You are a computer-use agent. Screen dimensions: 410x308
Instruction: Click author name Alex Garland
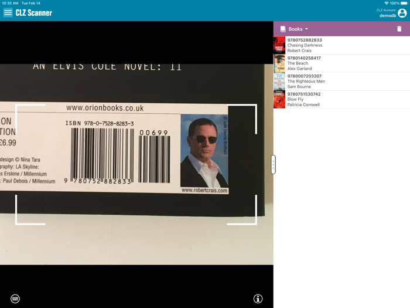point(300,69)
